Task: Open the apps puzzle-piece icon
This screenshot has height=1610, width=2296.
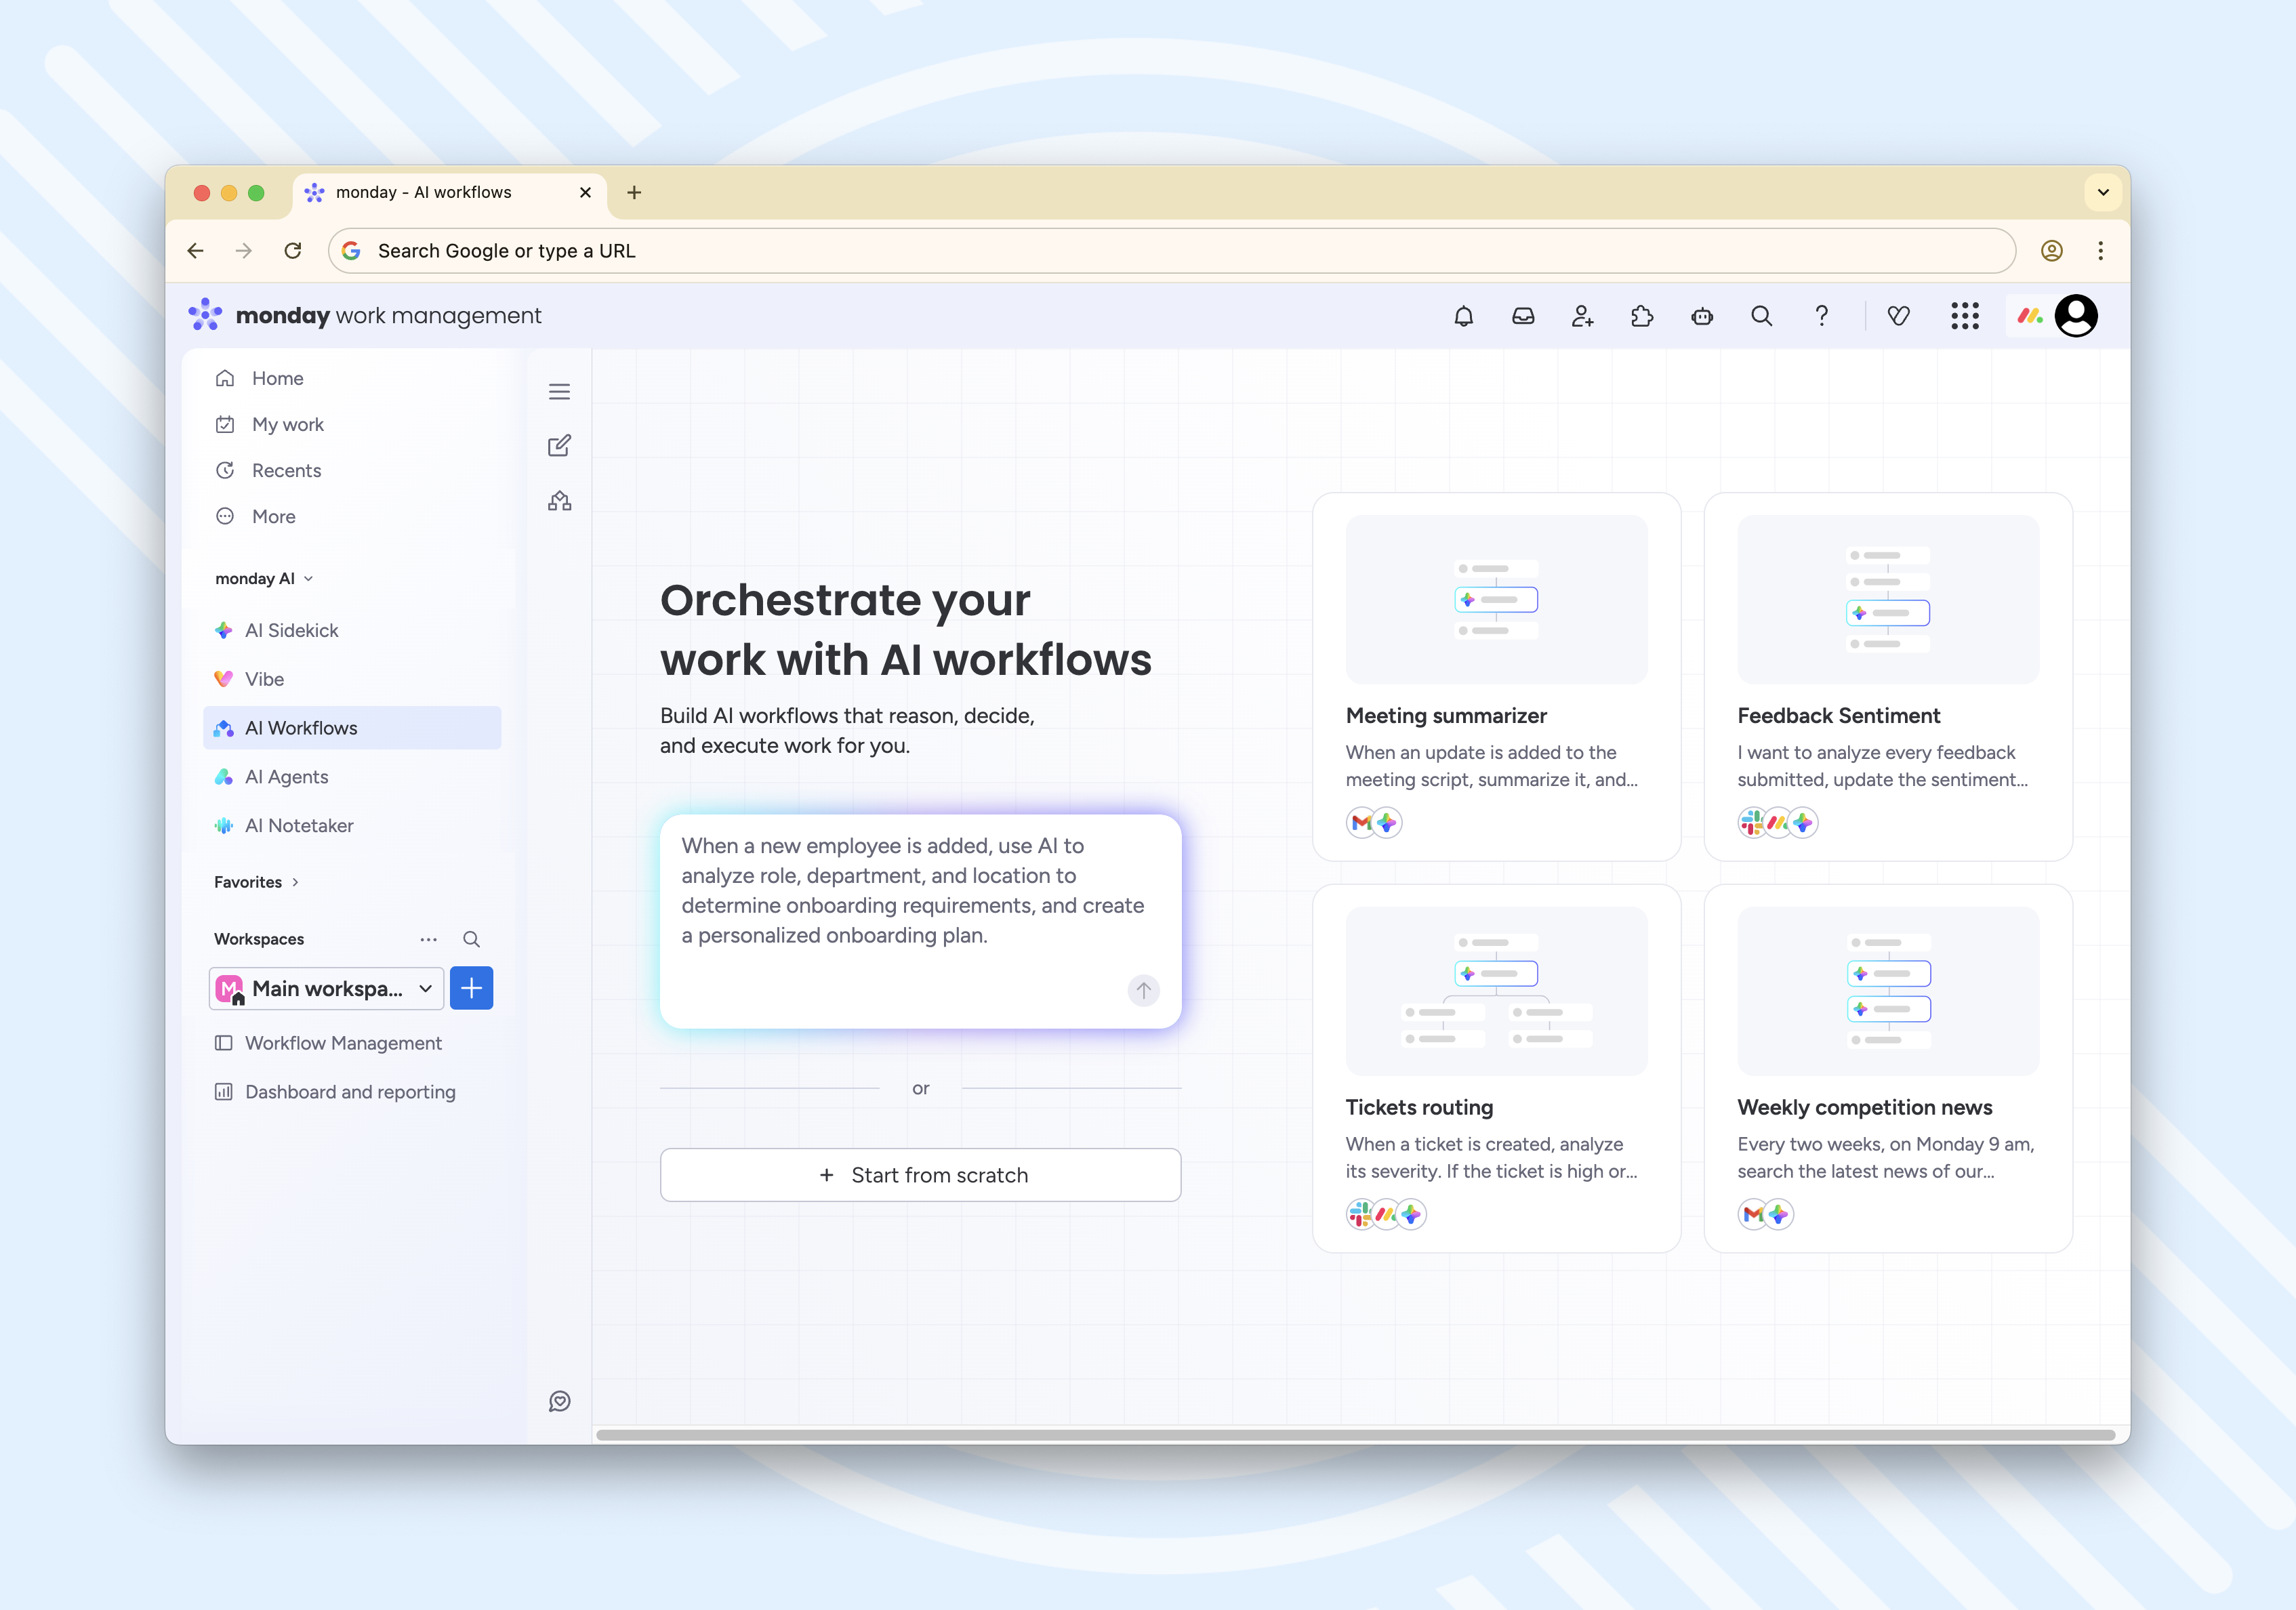Action: point(1642,315)
